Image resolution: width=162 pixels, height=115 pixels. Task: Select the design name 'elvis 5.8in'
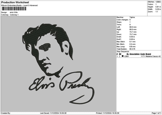tap(14, 12)
